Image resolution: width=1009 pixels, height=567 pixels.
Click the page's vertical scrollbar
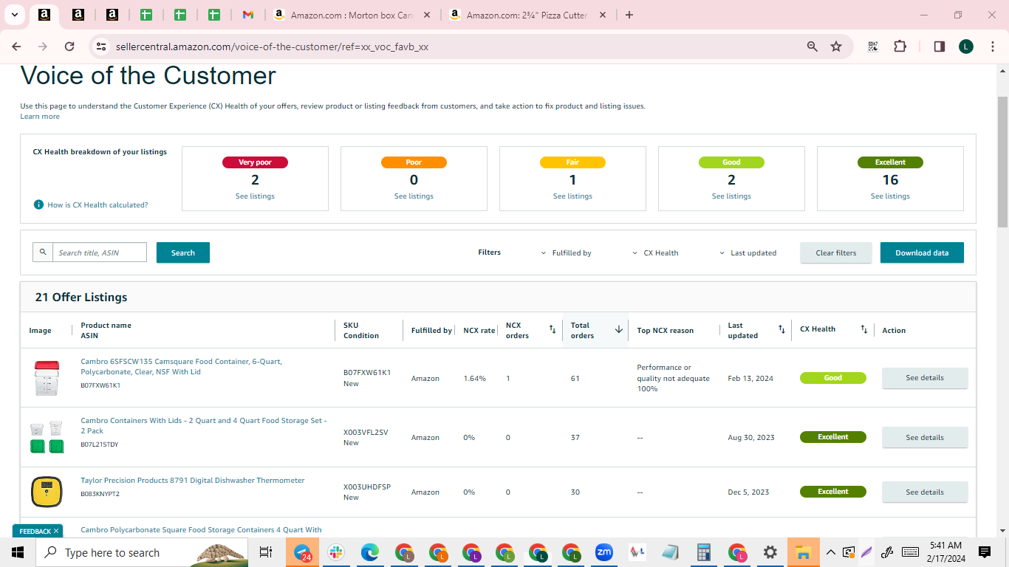(x=1002, y=162)
